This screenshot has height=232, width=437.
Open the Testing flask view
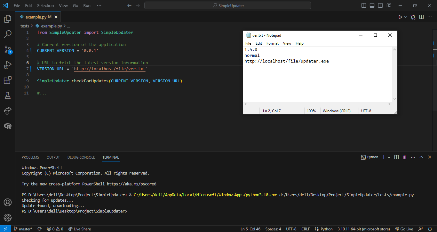click(x=8, y=95)
